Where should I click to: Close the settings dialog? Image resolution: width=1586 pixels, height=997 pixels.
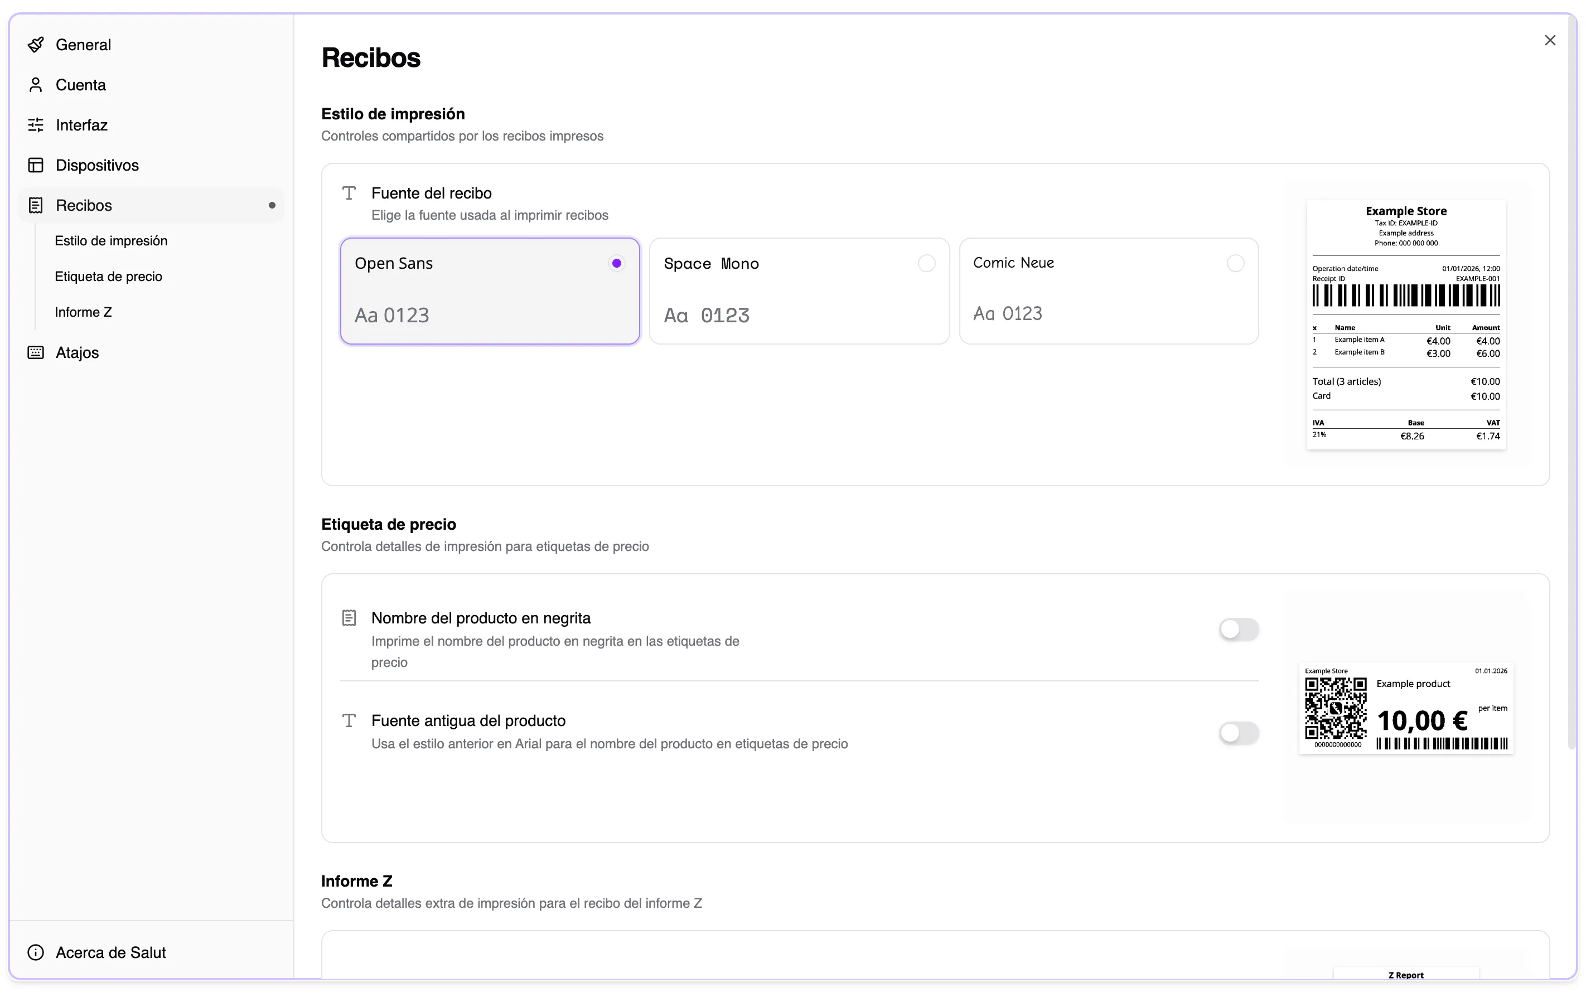point(1550,40)
